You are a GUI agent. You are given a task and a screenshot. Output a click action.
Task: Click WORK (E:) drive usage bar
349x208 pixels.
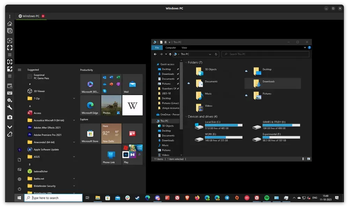coord(224,137)
